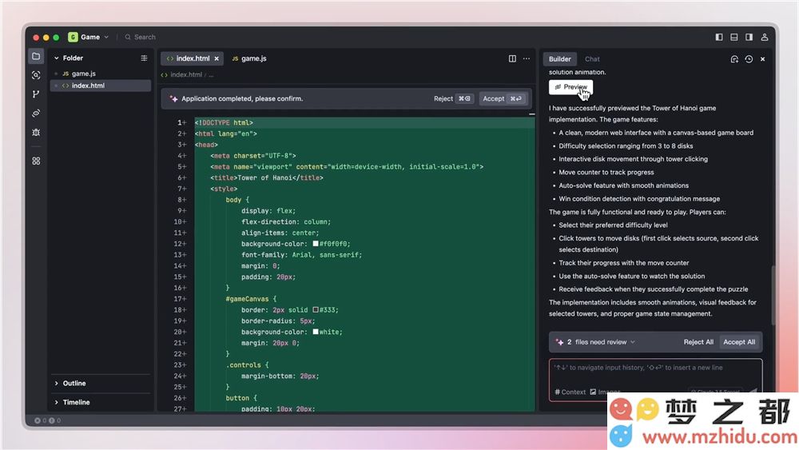Click the Preview button

570,87
